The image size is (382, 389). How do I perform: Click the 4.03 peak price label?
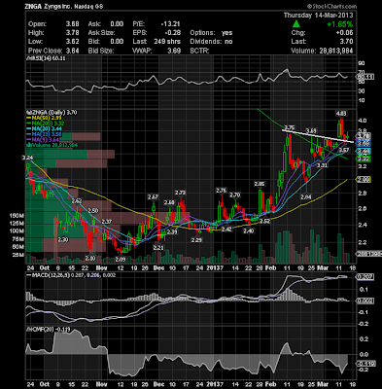[x=341, y=114]
